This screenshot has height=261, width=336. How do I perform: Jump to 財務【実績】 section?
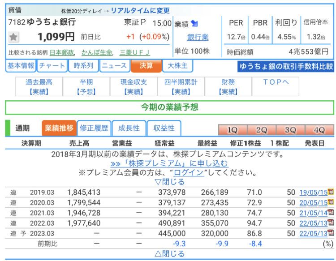point(228,87)
